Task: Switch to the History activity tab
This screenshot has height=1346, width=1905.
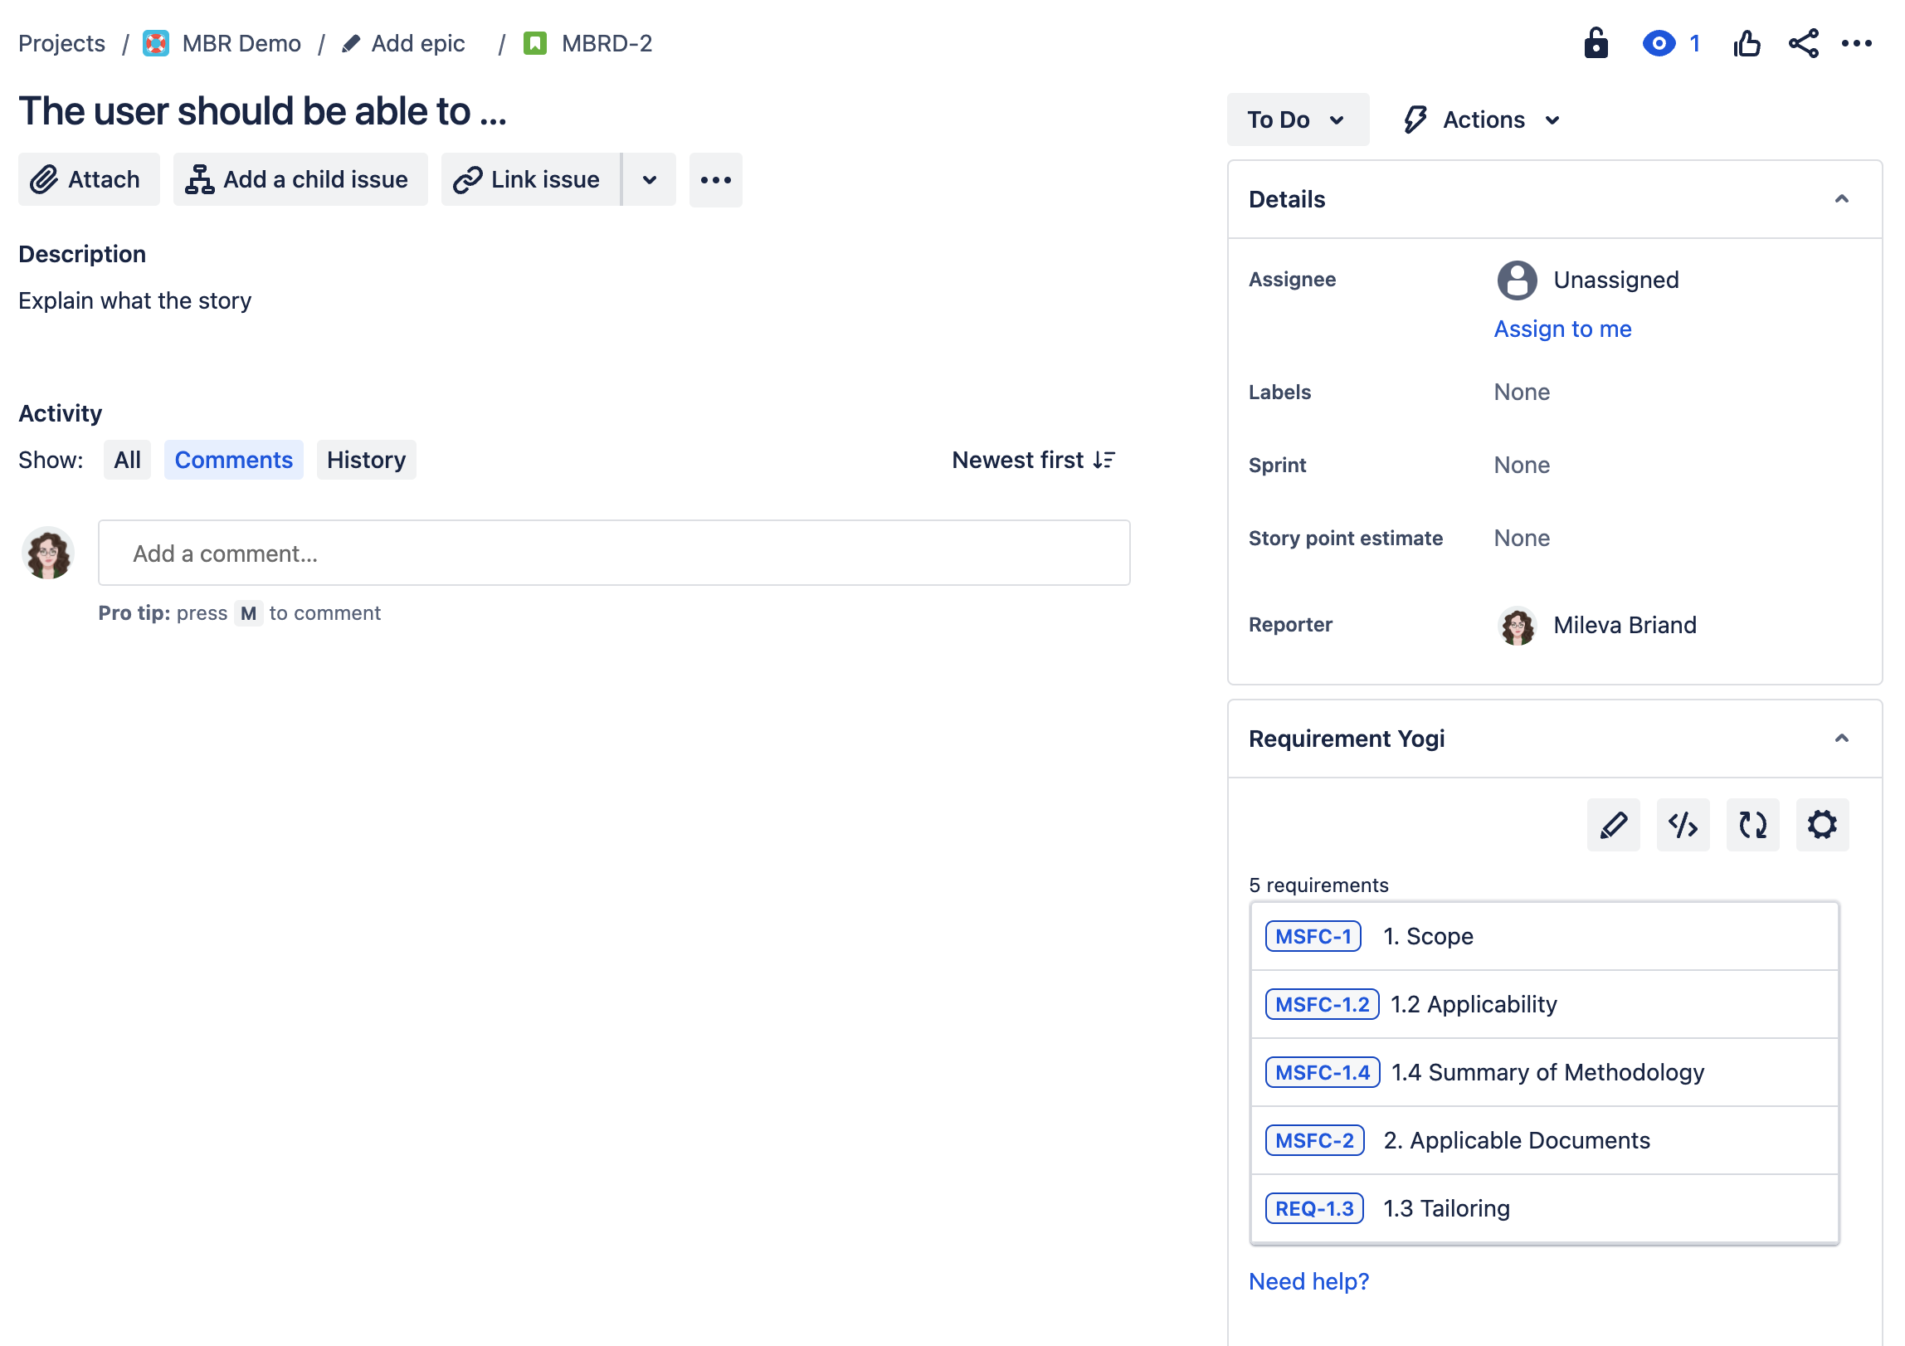Action: 366,459
